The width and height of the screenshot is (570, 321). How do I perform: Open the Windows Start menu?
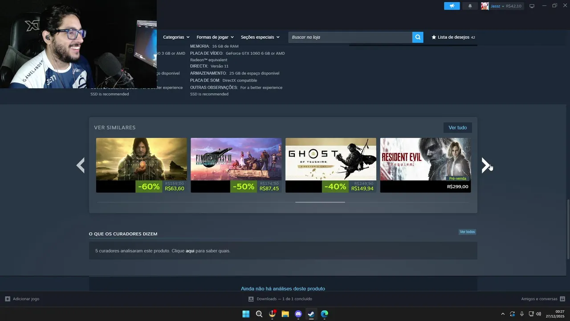coord(246,314)
